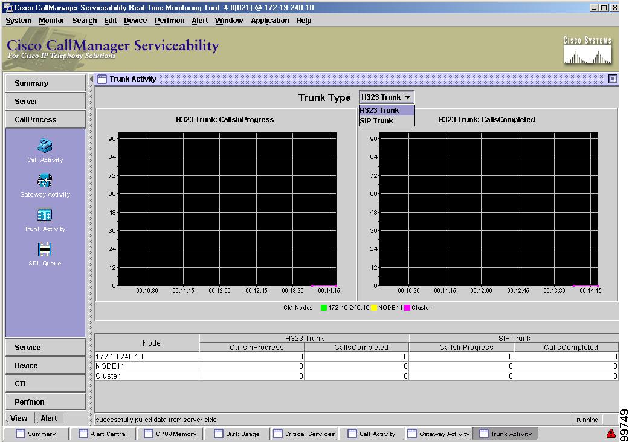Click the magenta Cluster legend swatch
The height and width of the screenshot is (442, 632).
[x=407, y=308]
